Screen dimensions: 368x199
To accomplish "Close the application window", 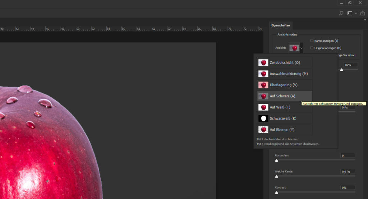I will pyautogui.click(x=360, y=3).
